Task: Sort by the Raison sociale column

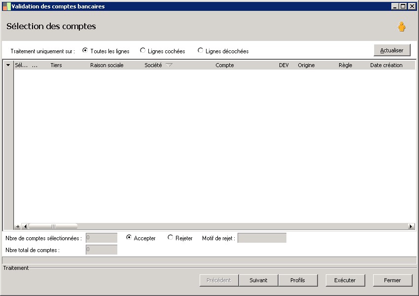Action: pos(106,65)
